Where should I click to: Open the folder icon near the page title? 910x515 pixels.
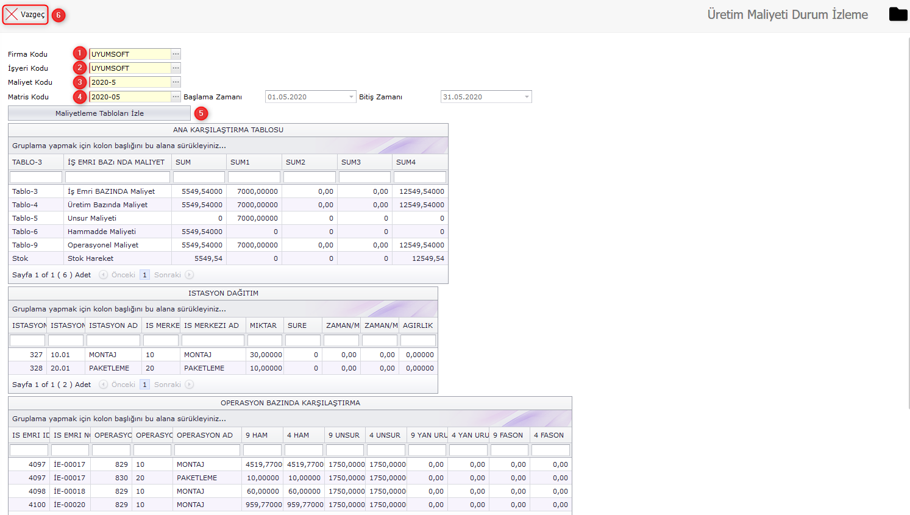[x=898, y=14]
